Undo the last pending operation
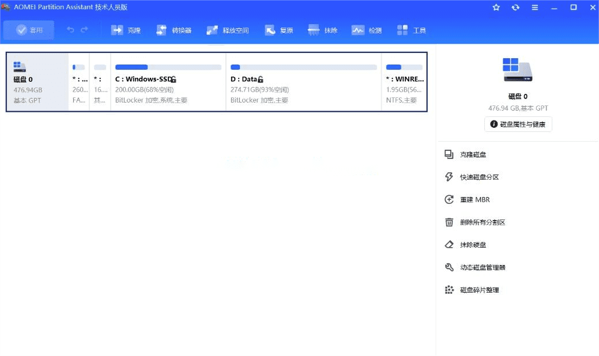 pyautogui.click(x=70, y=30)
